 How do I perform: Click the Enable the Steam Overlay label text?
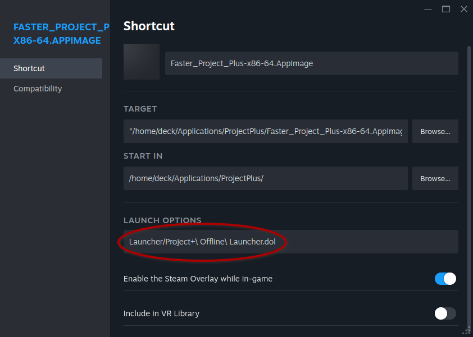tap(198, 279)
